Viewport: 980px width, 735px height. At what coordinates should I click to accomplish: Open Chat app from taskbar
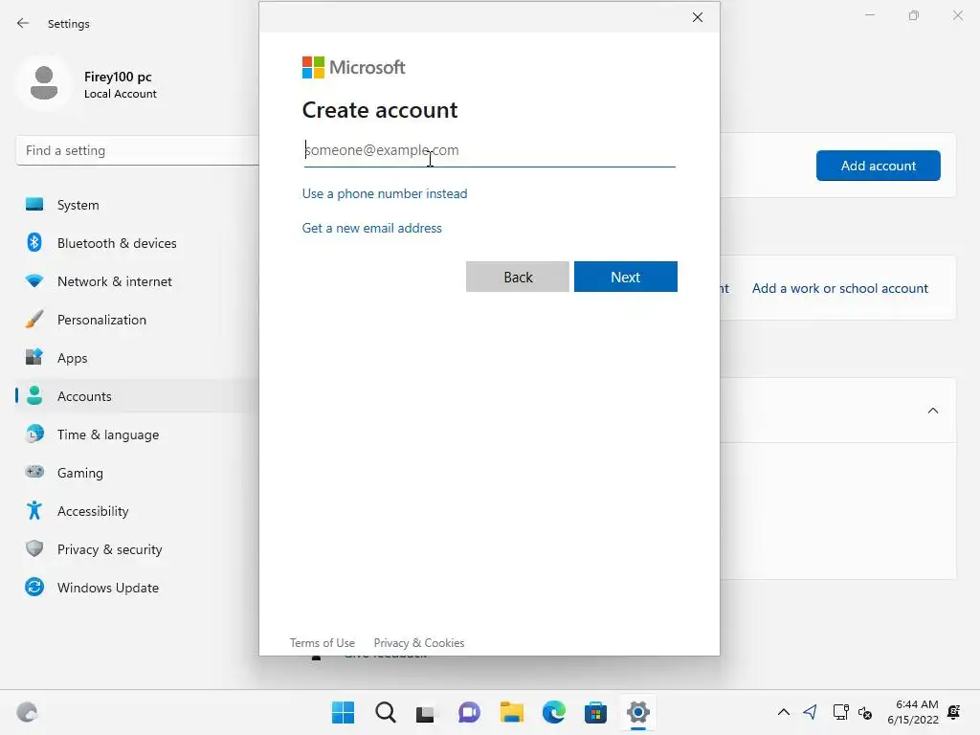tap(469, 712)
